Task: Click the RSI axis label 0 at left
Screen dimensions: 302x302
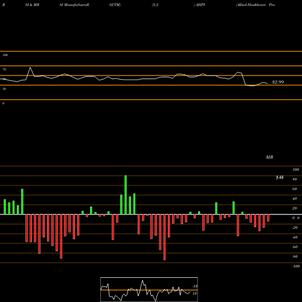Action: click(x=3, y=103)
